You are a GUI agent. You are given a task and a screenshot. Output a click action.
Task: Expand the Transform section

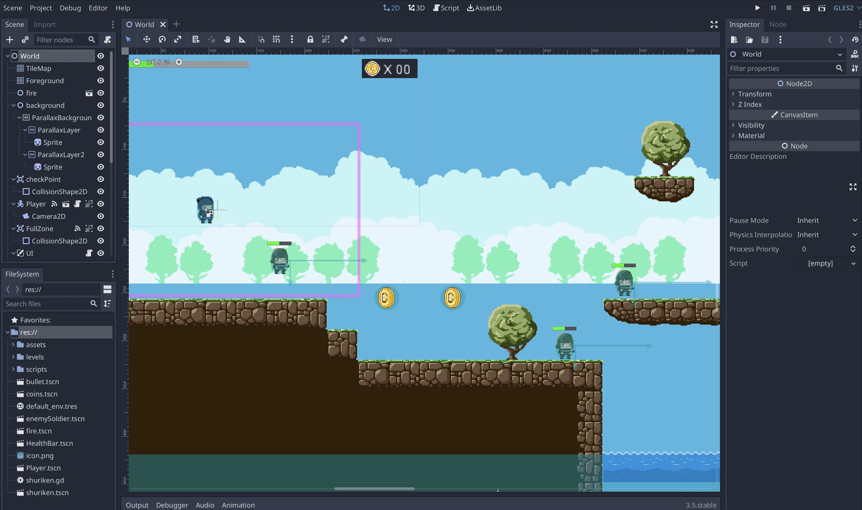click(794, 94)
